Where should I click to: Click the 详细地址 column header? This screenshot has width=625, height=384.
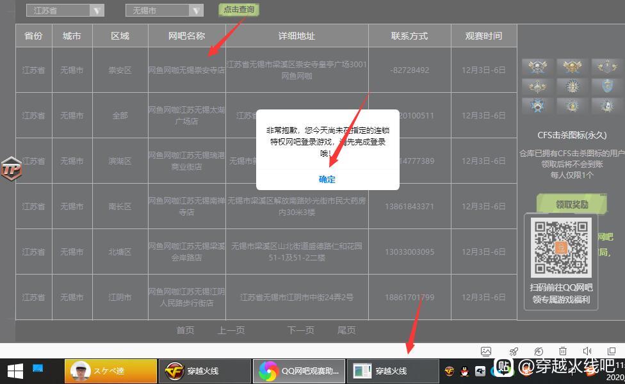[297, 36]
